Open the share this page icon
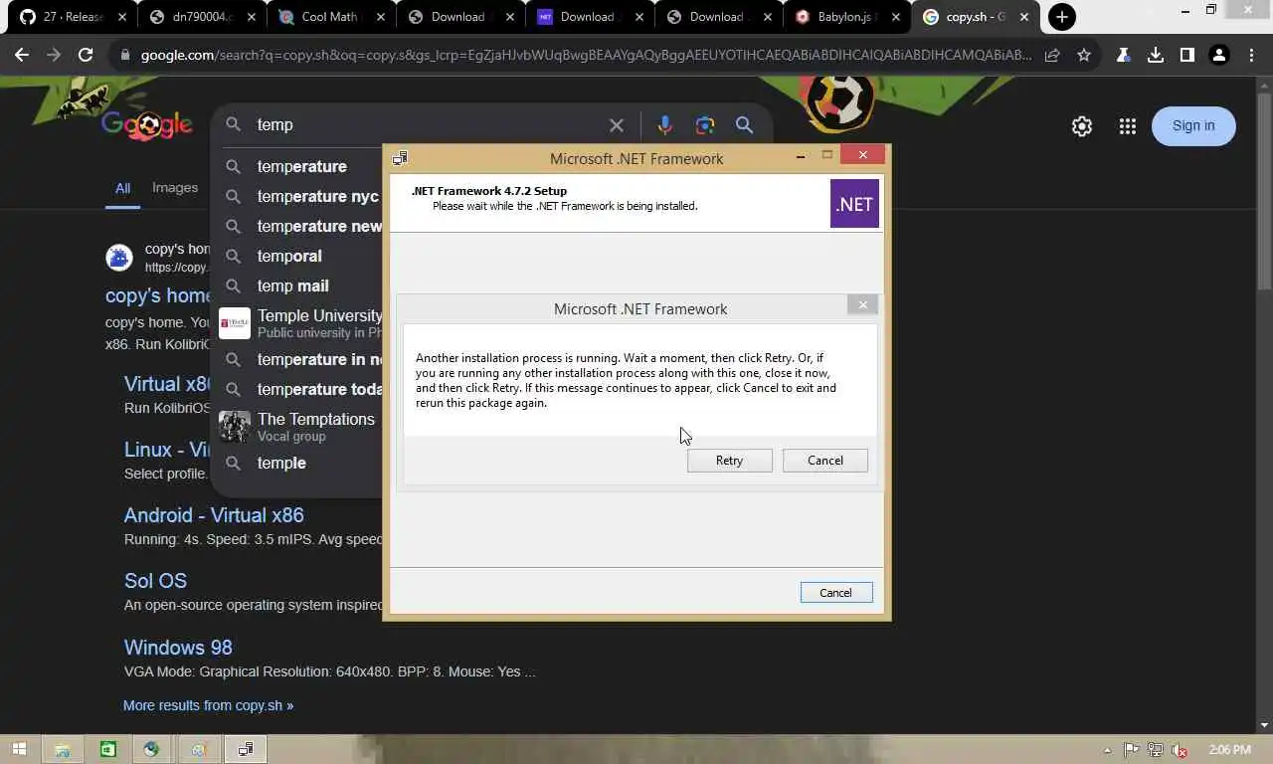This screenshot has width=1273, height=764. click(1052, 56)
